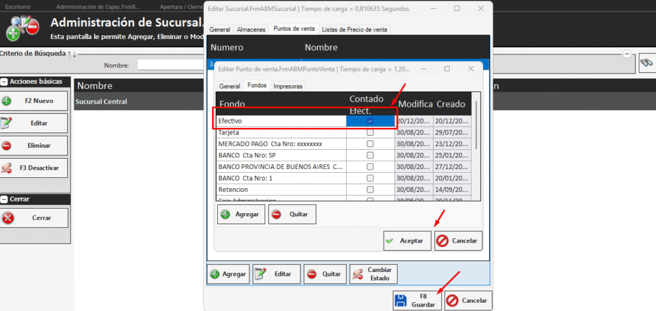Image resolution: width=656 pixels, height=311 pixels.
Task: Click the F2 Nuevo green plus icon
Action: click(7, 101)
